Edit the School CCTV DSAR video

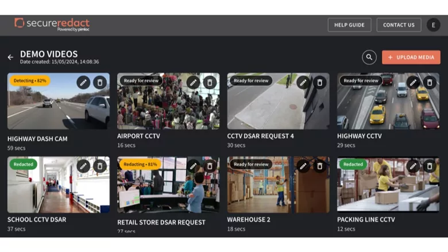tap(83, 166)
